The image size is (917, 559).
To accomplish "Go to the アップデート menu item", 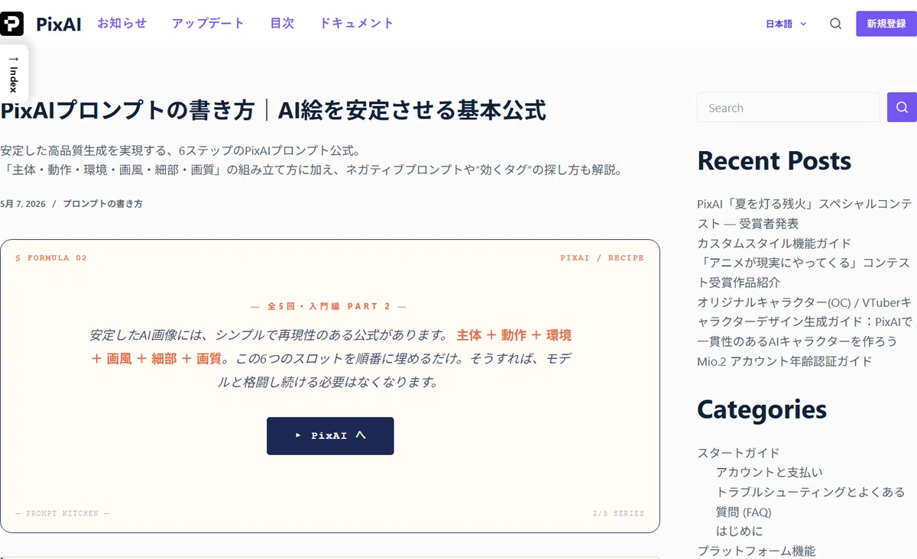I will coord(208,23).
